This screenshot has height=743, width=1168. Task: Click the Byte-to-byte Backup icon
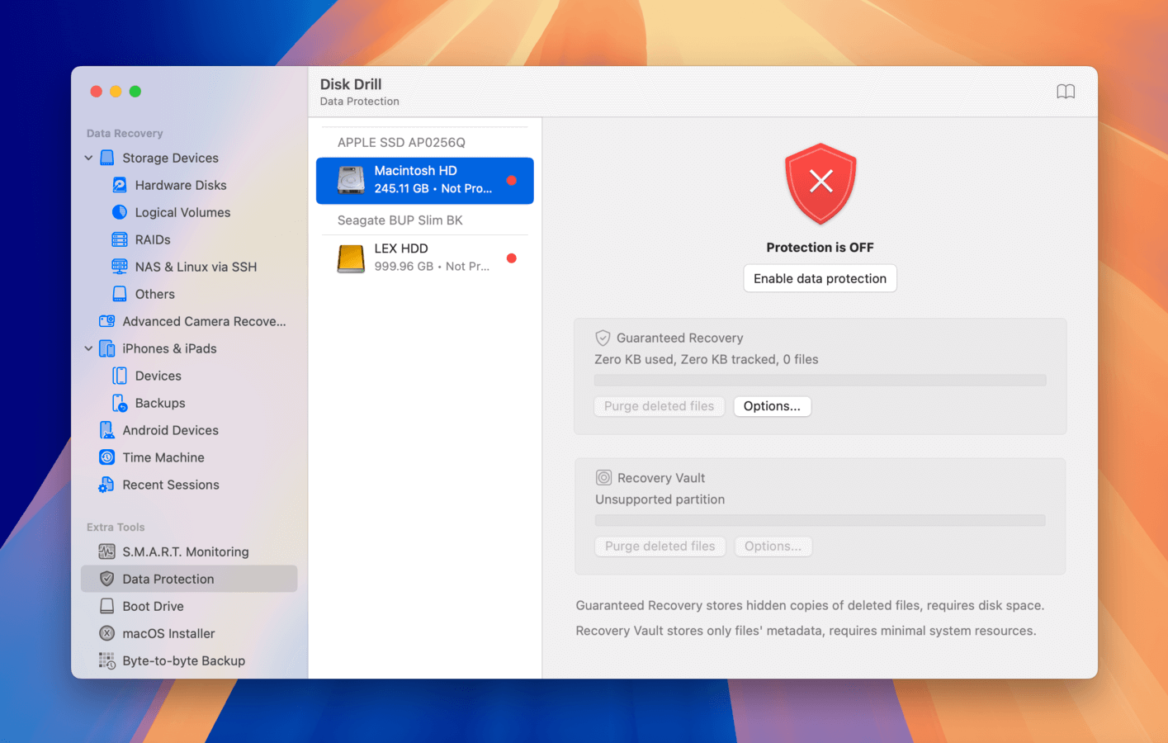[107, 660]
